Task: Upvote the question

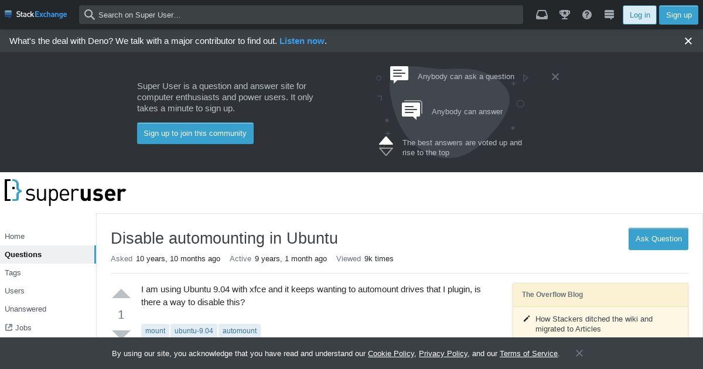Action: pyautogui.click(x=121, y=294)
